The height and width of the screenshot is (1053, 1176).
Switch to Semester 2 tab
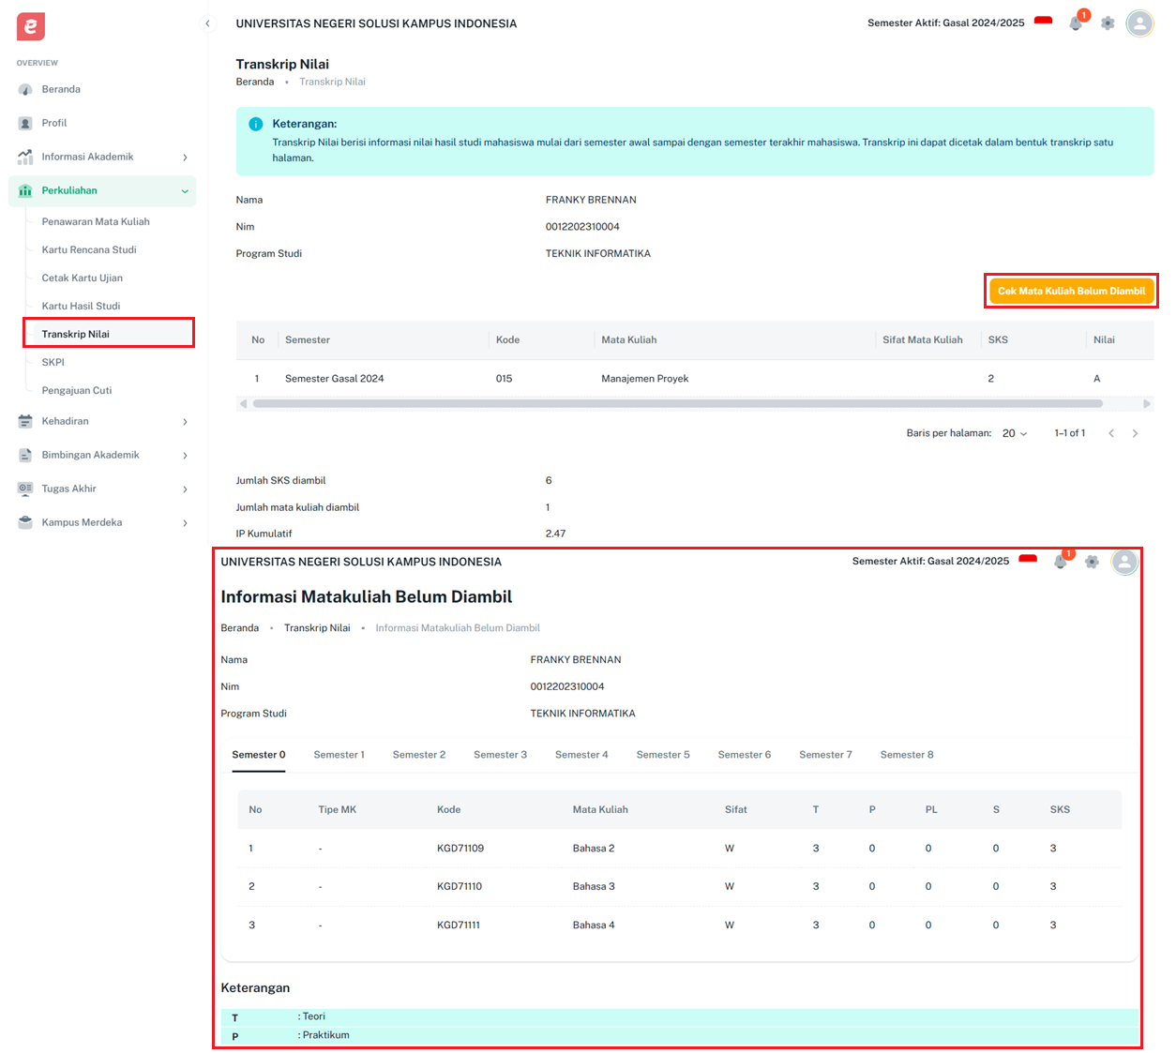click(419, 755)
